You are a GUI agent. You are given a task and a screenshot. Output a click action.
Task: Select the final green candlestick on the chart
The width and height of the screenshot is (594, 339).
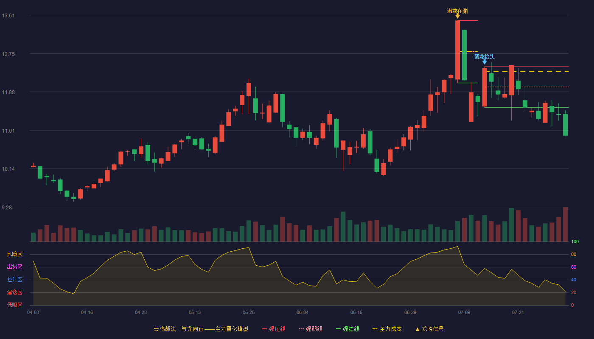click(x=565, y=125)
